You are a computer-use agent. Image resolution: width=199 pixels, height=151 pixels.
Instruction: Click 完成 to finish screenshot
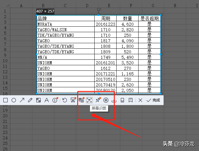(153, 100)
